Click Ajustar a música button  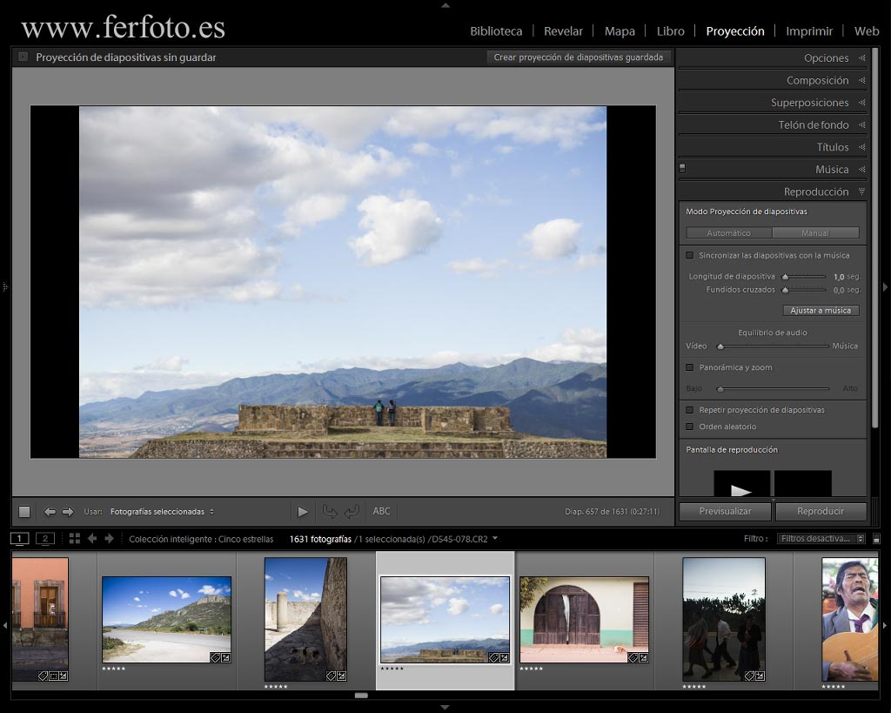coord(821,311)
